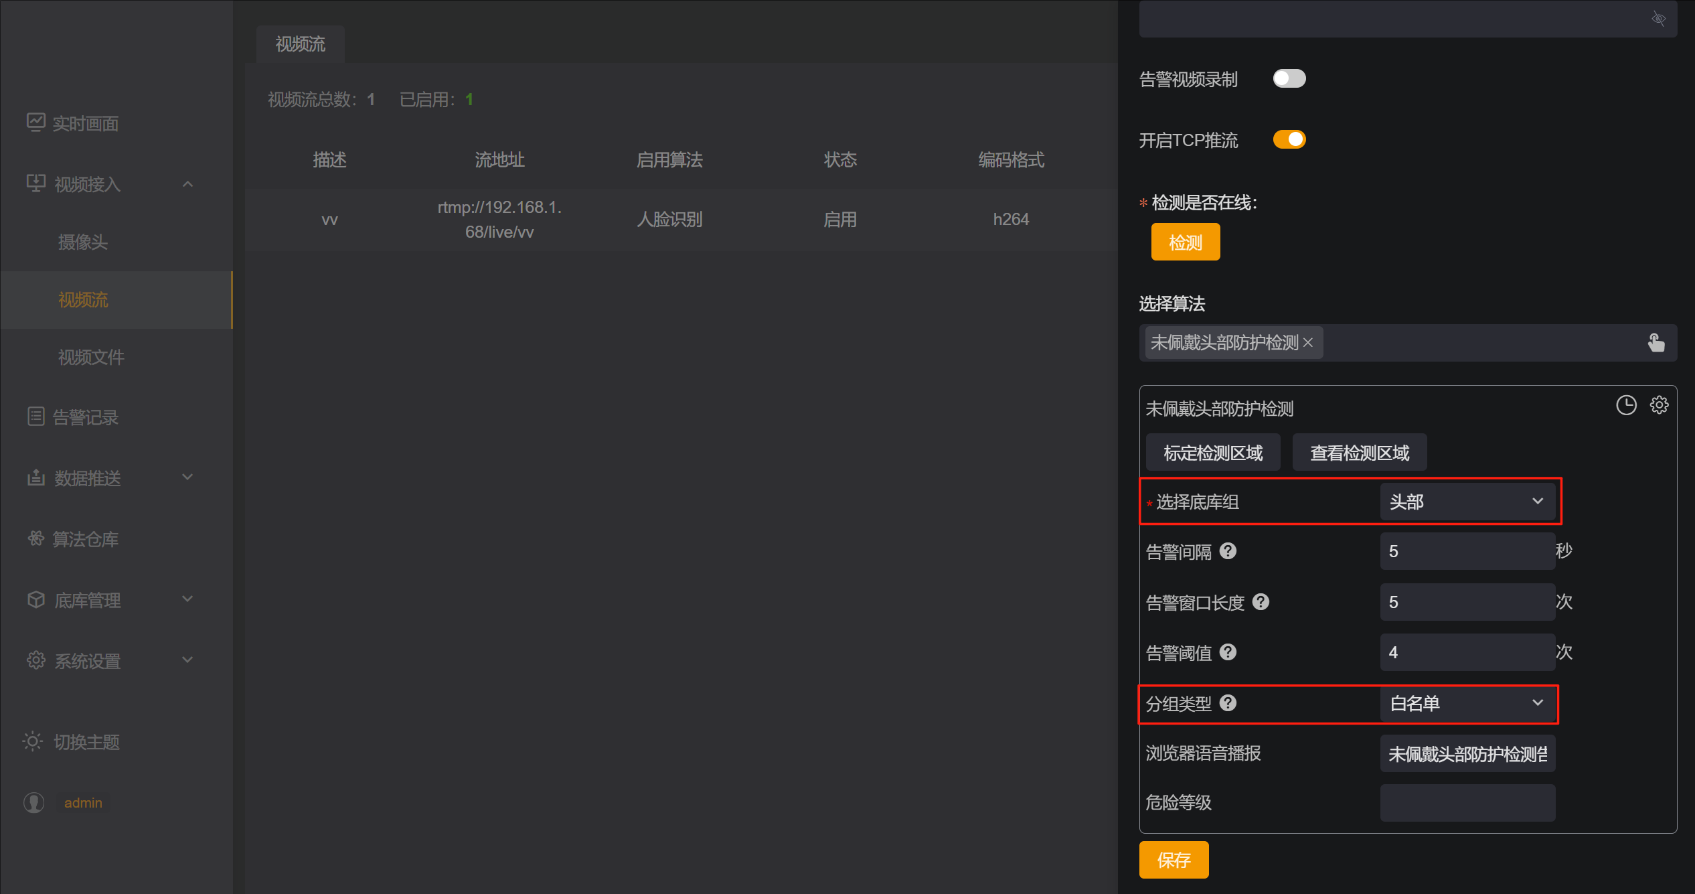Click 切换主题 to change theme
The image size is (1695, 894).
tap(86, 742)
